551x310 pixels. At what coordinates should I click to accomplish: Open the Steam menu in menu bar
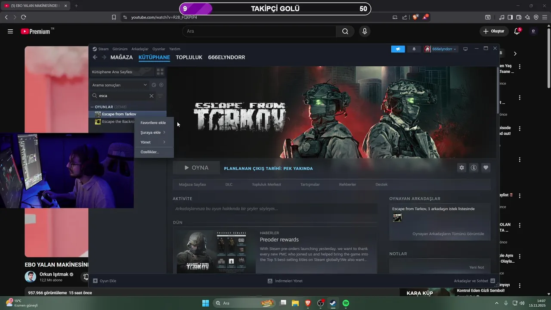[x=101, y=49]
